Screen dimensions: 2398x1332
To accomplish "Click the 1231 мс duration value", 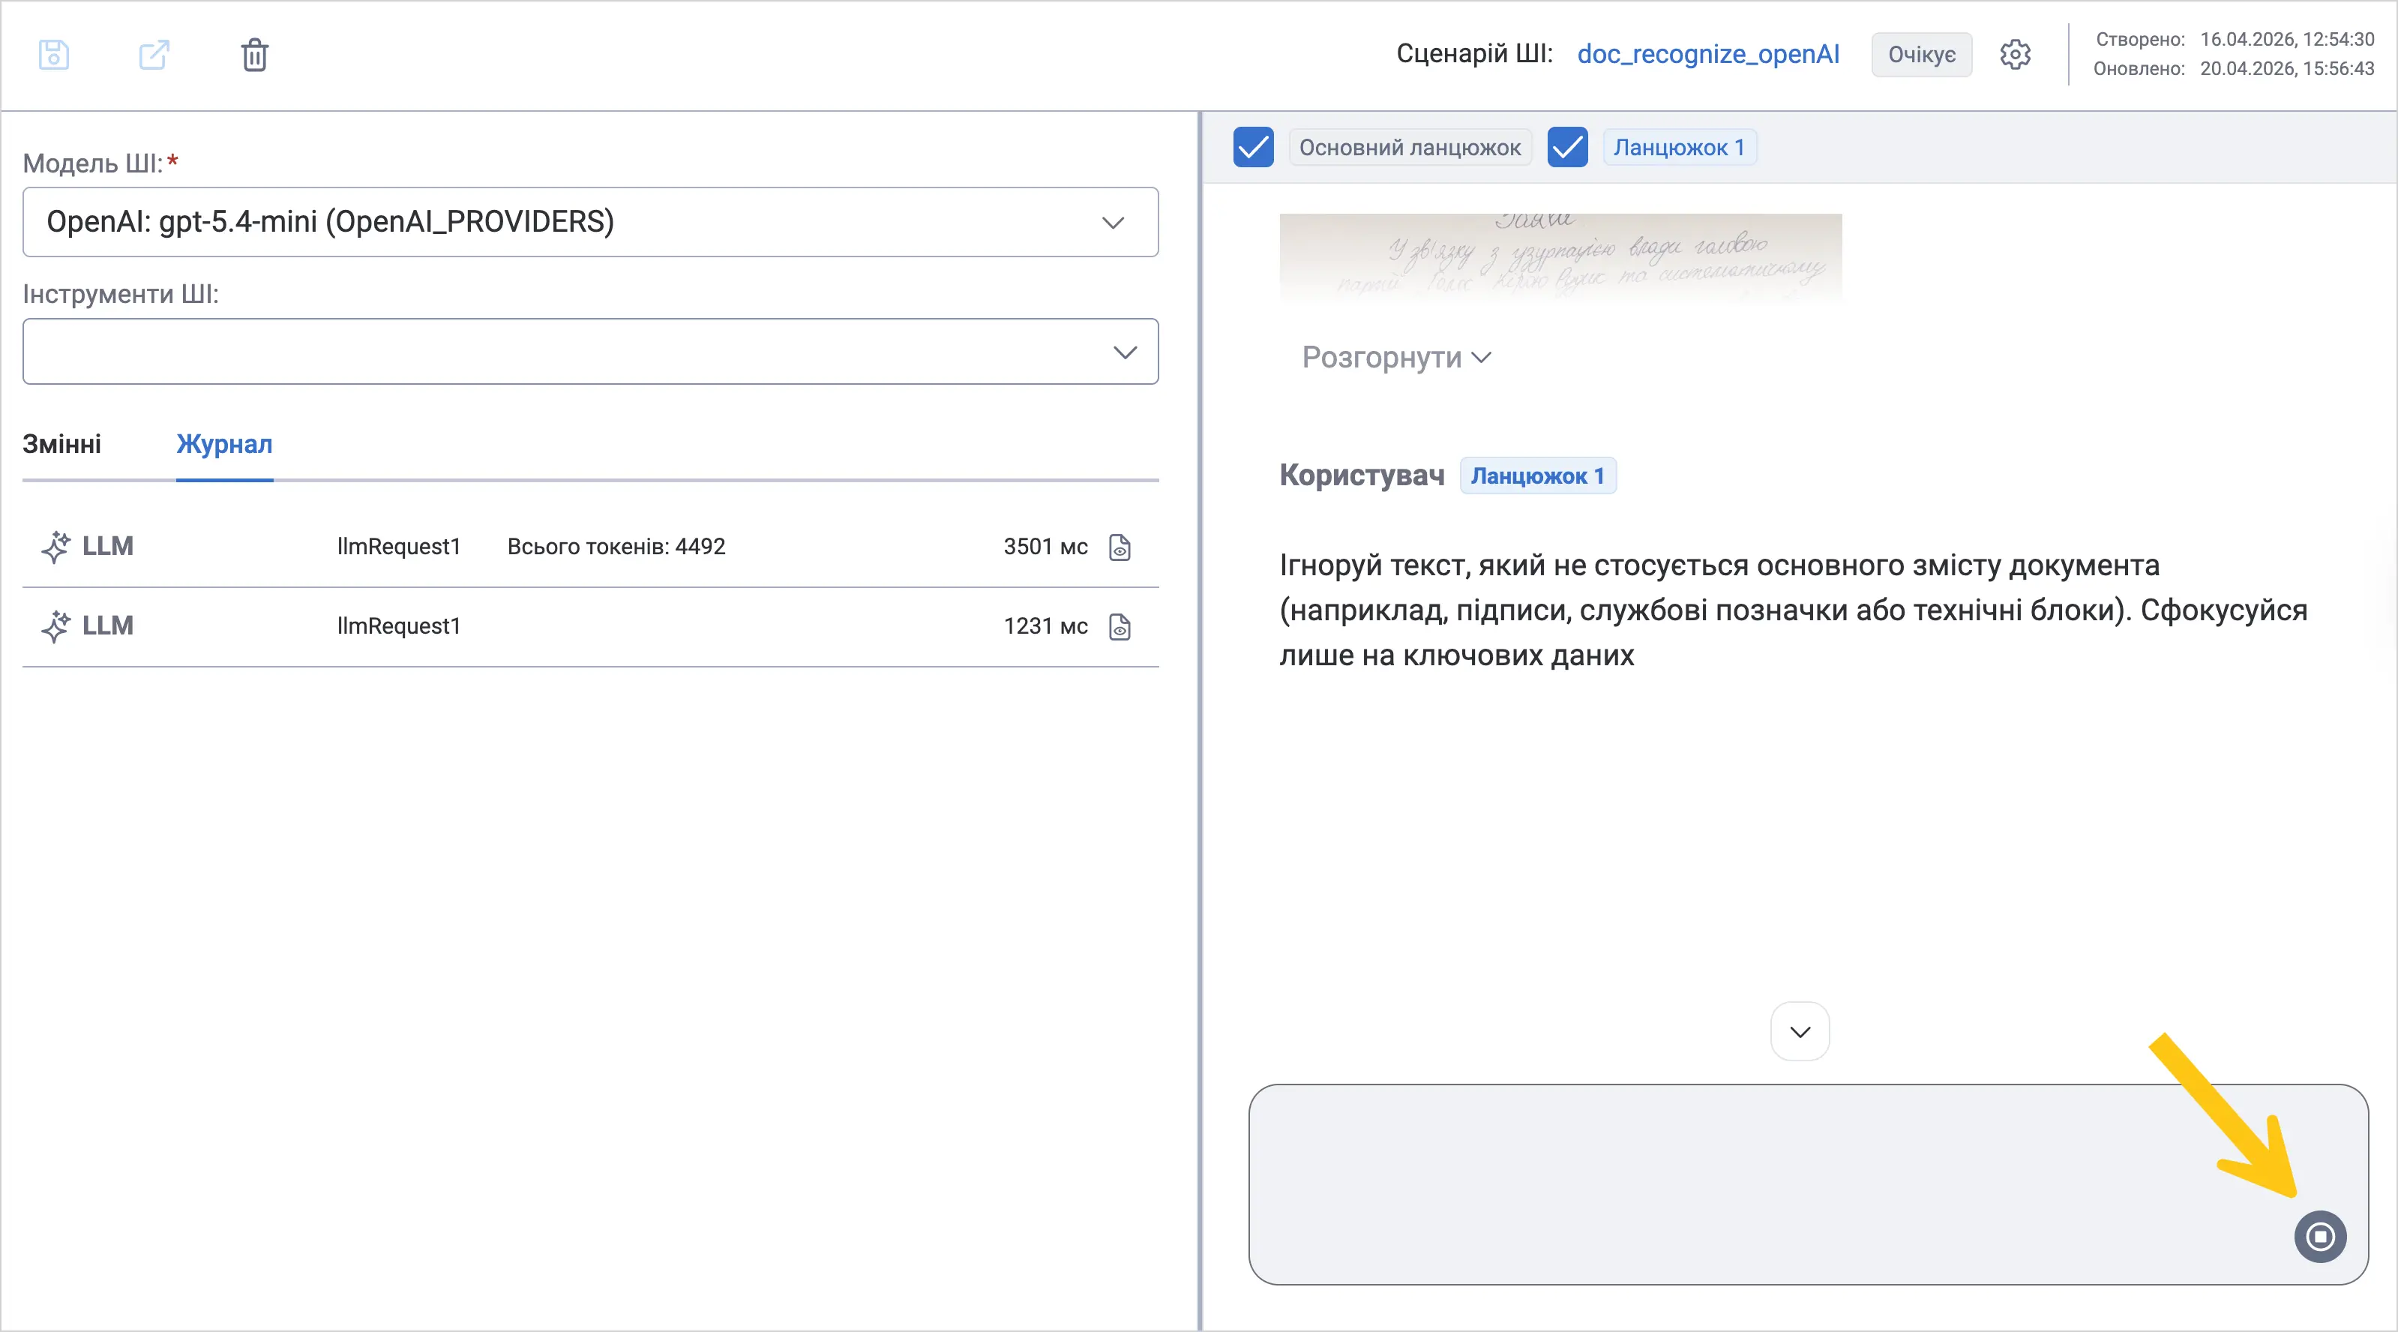I will [1045, 626].
